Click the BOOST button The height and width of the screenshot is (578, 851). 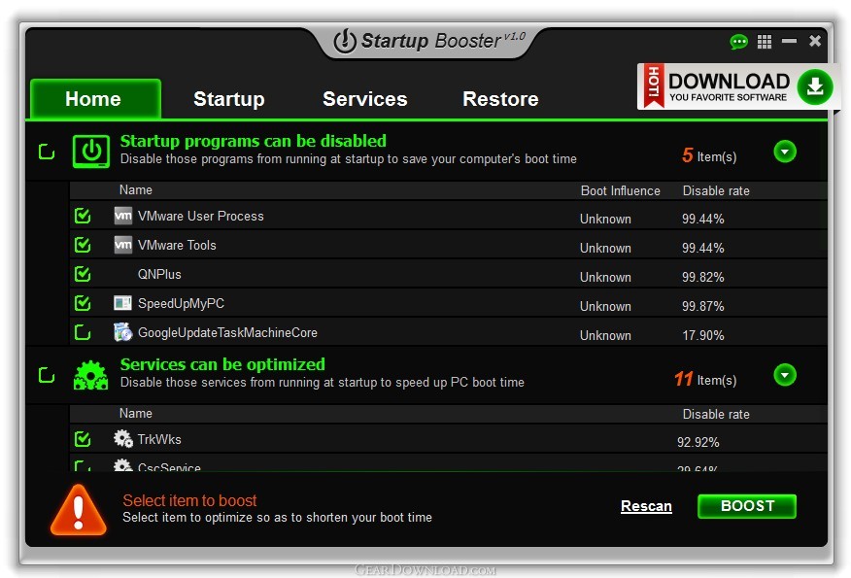747,506
